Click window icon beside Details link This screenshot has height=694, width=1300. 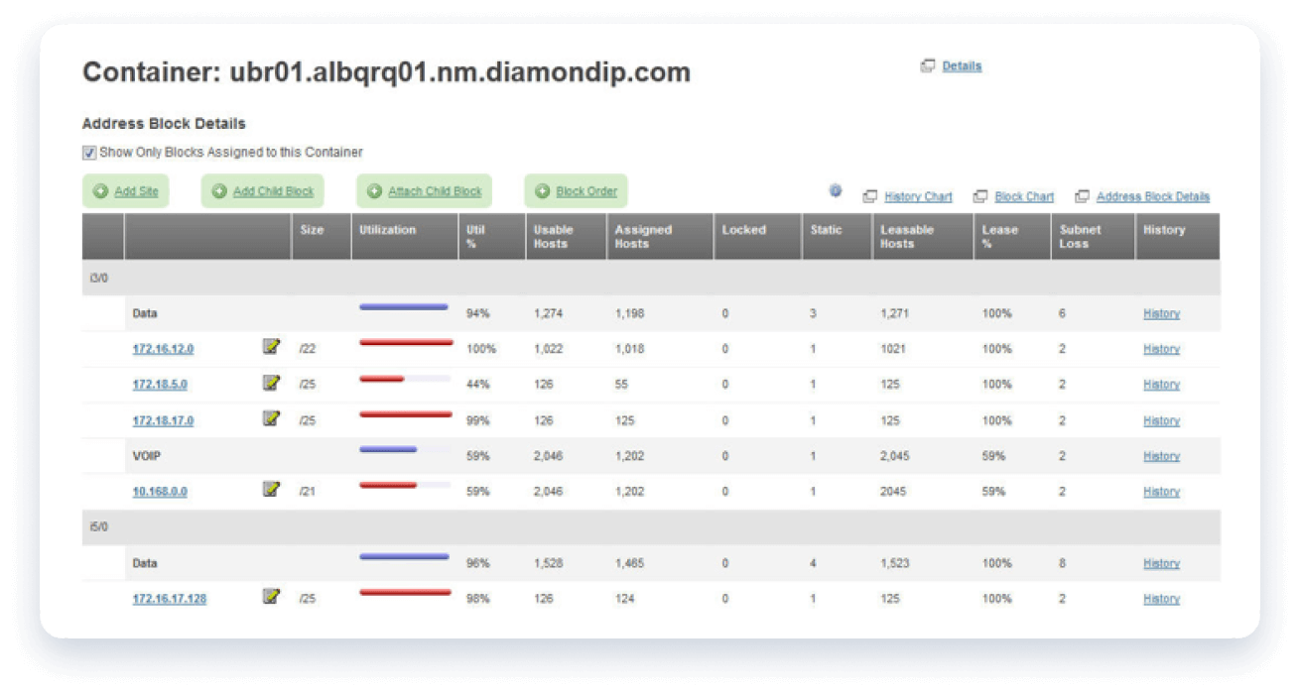click(x=928, y=66)
